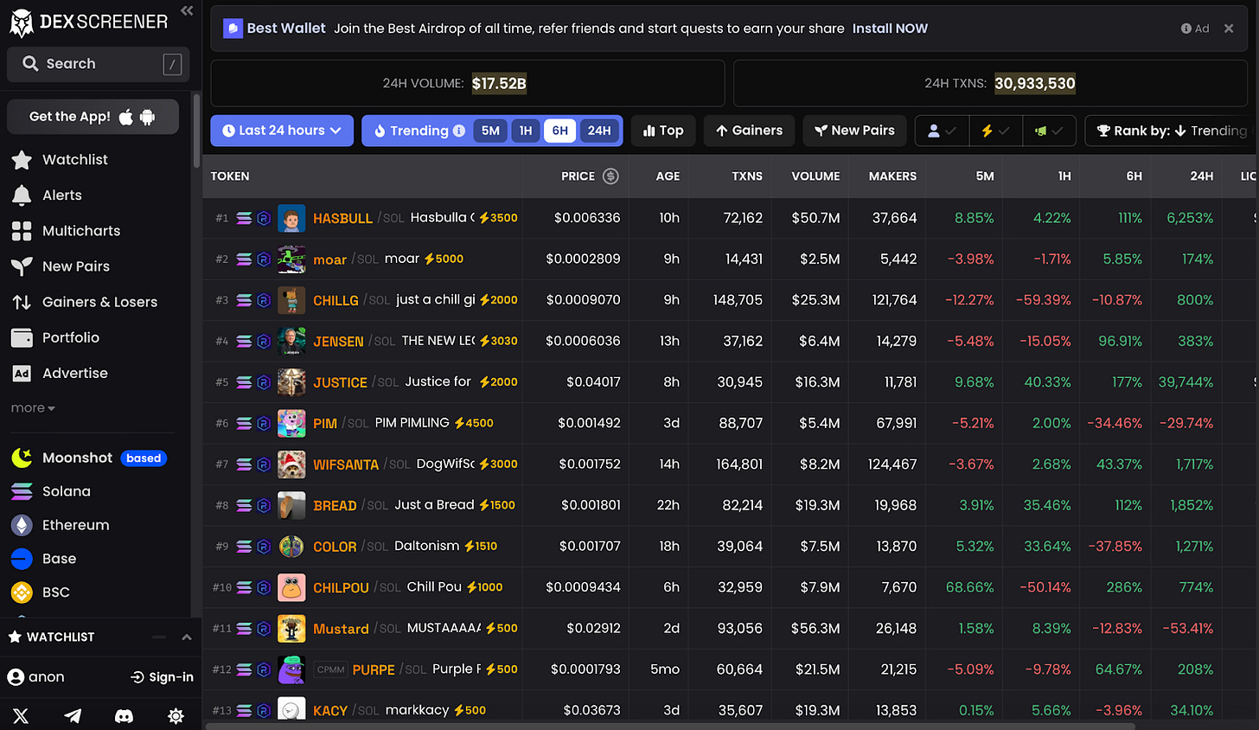Click the Mustard token price $0.02912
The width and height of the screenshot is (1259, 730).
point(593,629)
